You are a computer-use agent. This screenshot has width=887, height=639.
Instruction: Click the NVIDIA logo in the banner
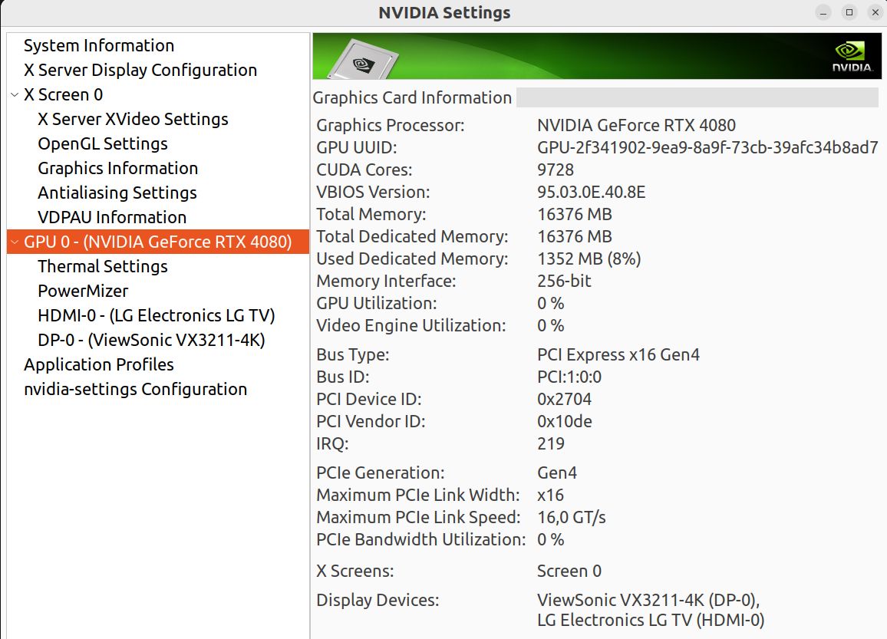point(852,56)
